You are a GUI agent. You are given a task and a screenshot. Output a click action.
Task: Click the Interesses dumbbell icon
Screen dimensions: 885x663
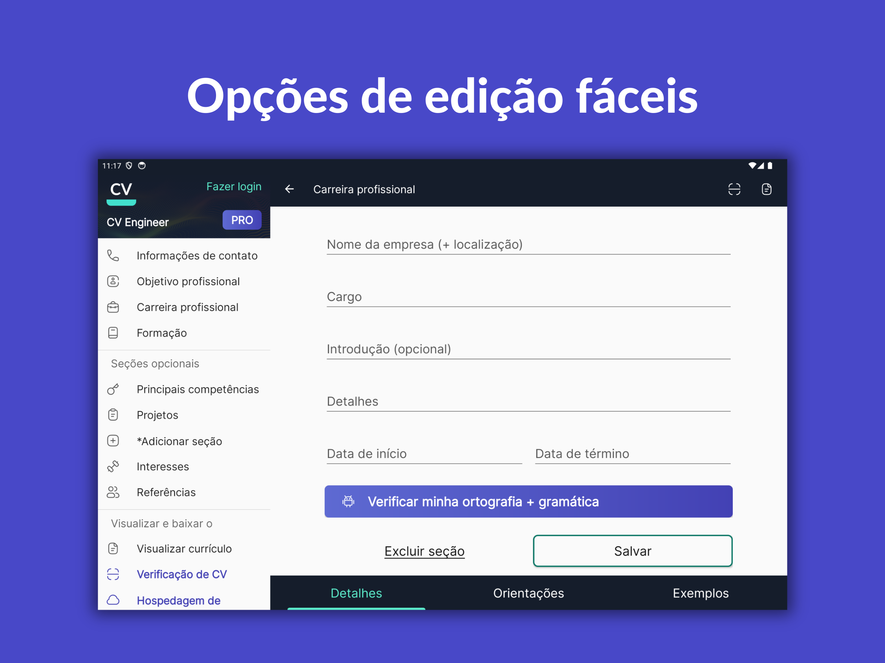(x=113, y=466)
